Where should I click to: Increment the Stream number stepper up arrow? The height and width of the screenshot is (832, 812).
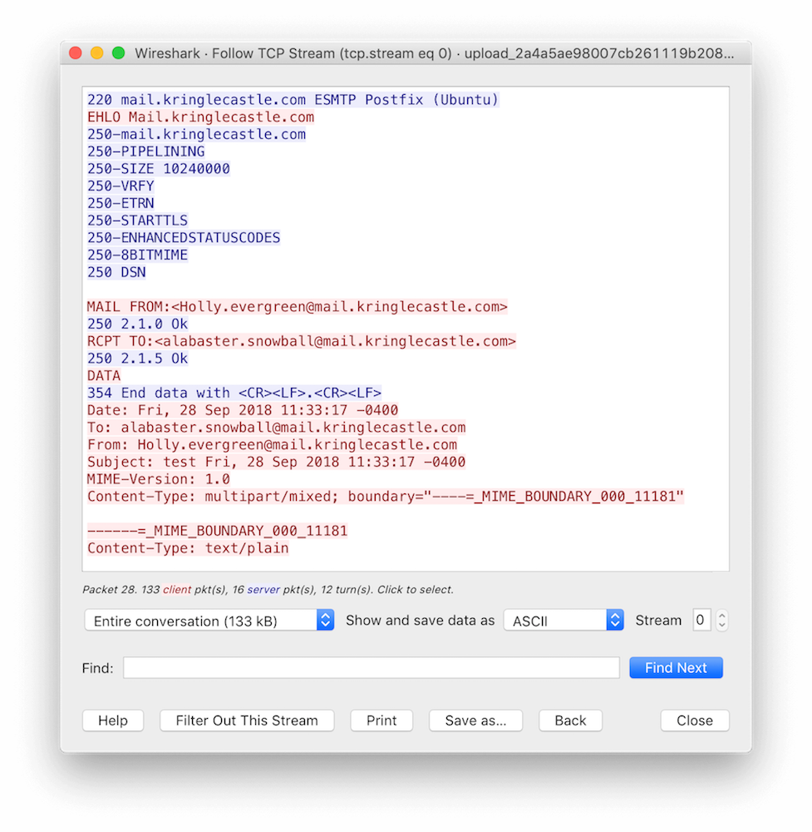pyautogui.click(x=721, y=616)
